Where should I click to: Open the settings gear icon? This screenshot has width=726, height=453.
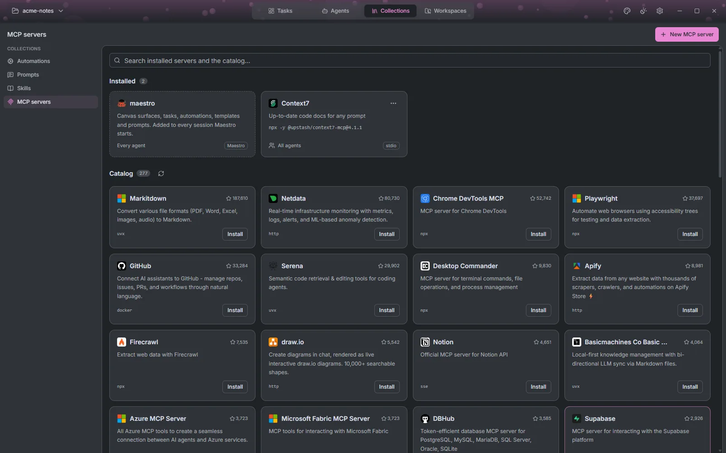[660, 11]
